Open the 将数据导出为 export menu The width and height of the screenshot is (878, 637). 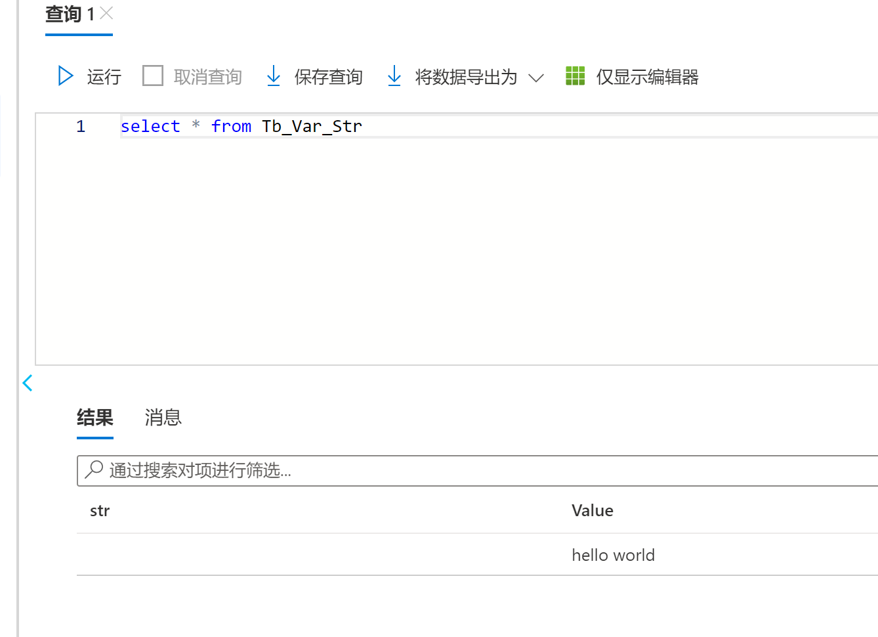466,77
